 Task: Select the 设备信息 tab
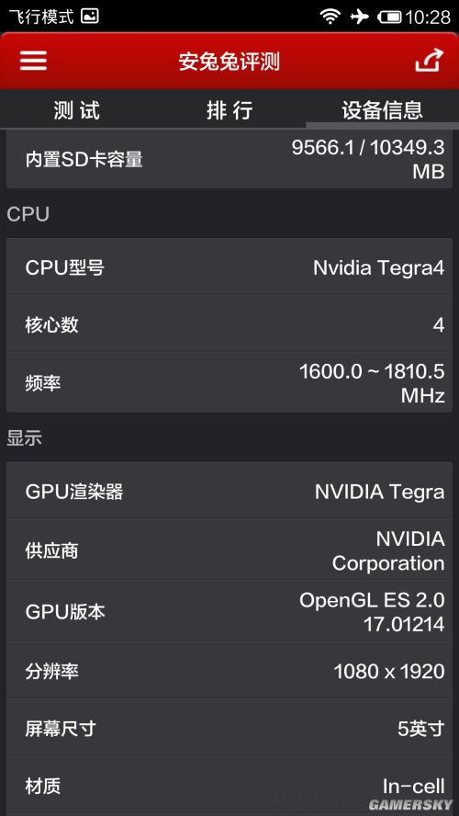tap(382, 110)
